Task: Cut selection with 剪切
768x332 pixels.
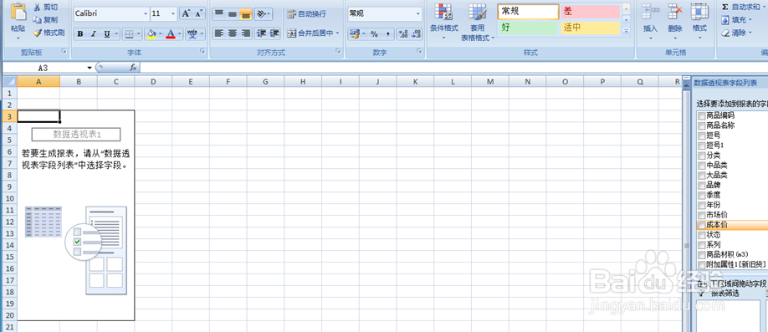Action: 45,7
